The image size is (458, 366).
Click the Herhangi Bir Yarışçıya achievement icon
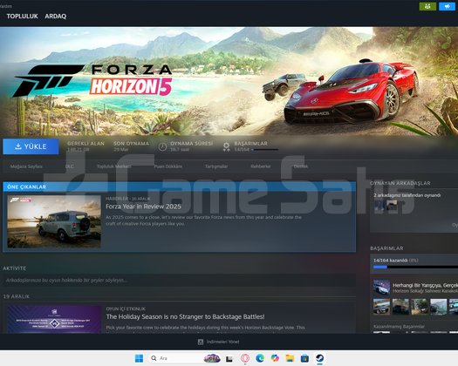pos(381,288)
